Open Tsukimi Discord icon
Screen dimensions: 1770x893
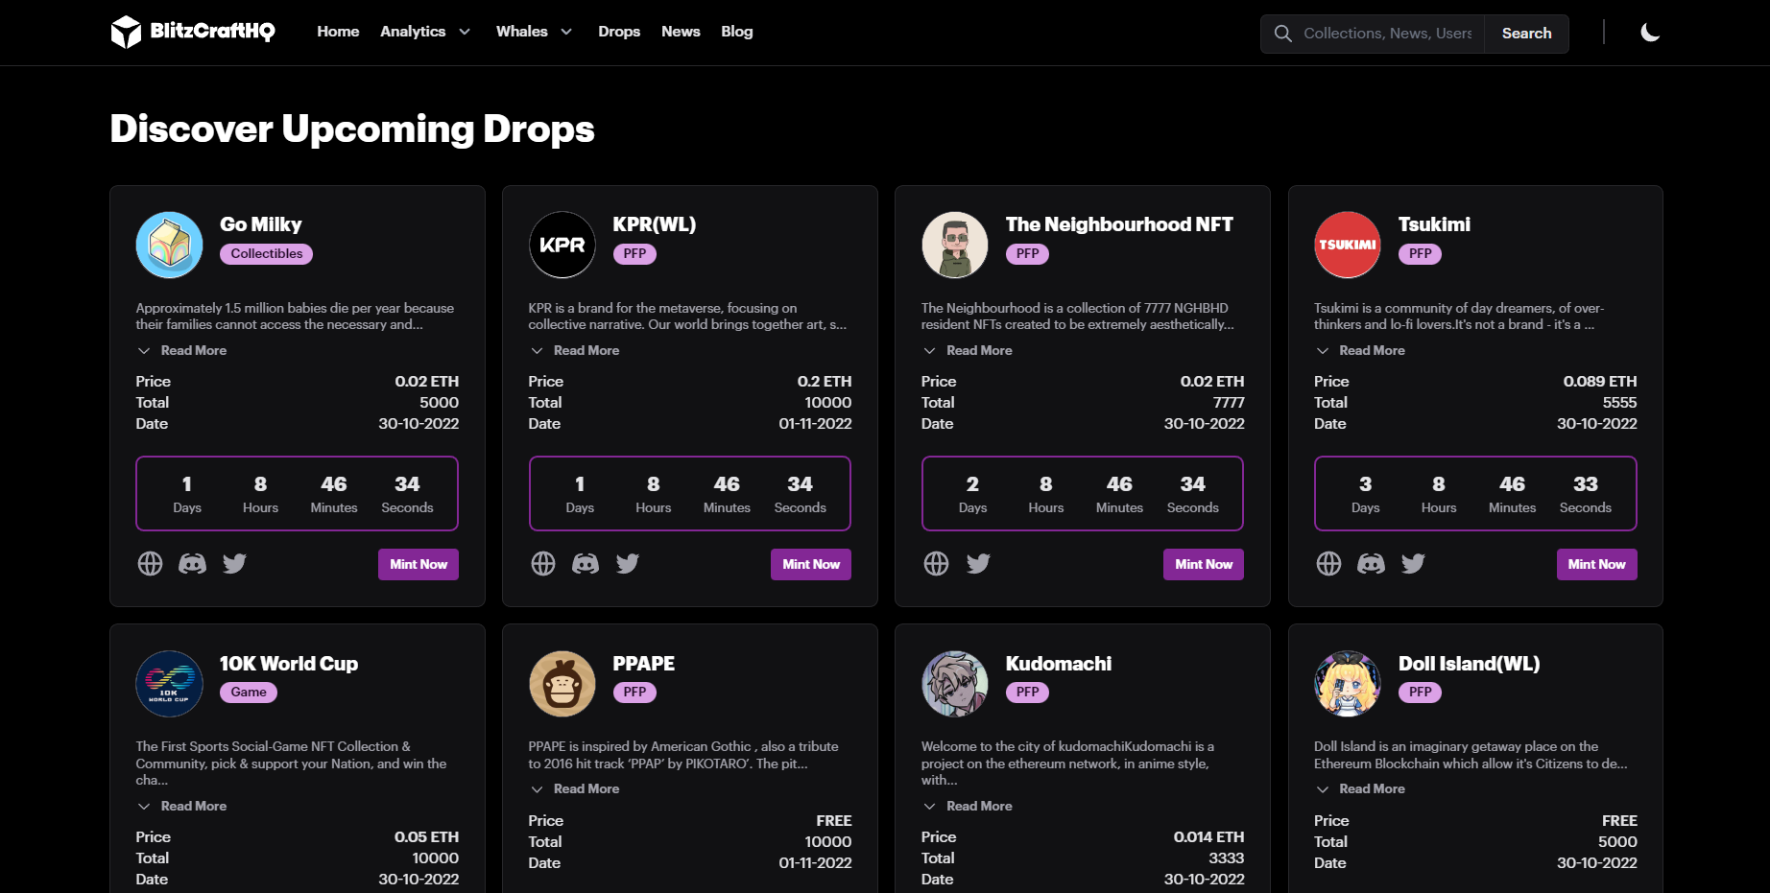[1372, 564]
